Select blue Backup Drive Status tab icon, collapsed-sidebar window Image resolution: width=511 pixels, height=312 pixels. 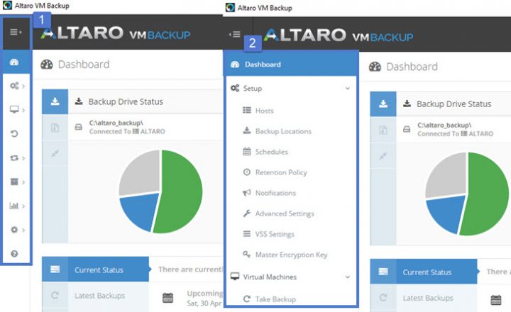(x=55, y=101)
